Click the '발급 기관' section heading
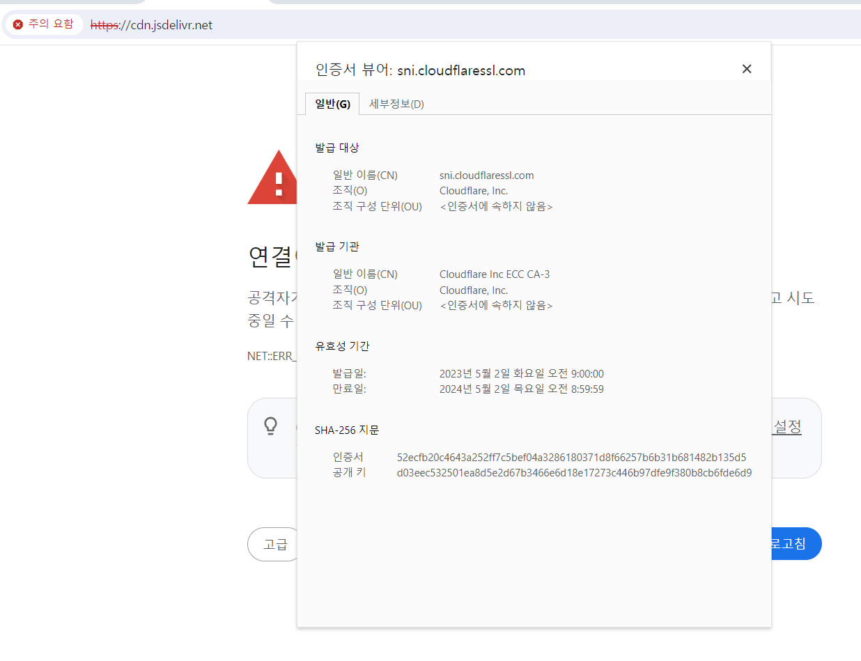 point(337,247)
